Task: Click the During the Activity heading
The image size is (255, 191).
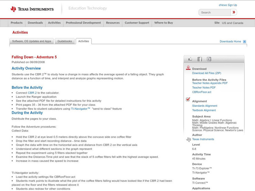Action: [x=27, y=113]
